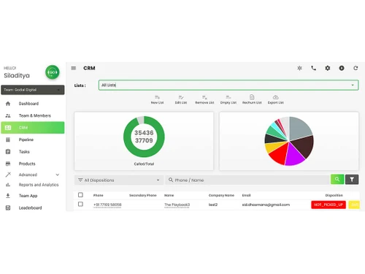Click the Secondary Phone column header
Screen dimensions: 365x274
143,195
